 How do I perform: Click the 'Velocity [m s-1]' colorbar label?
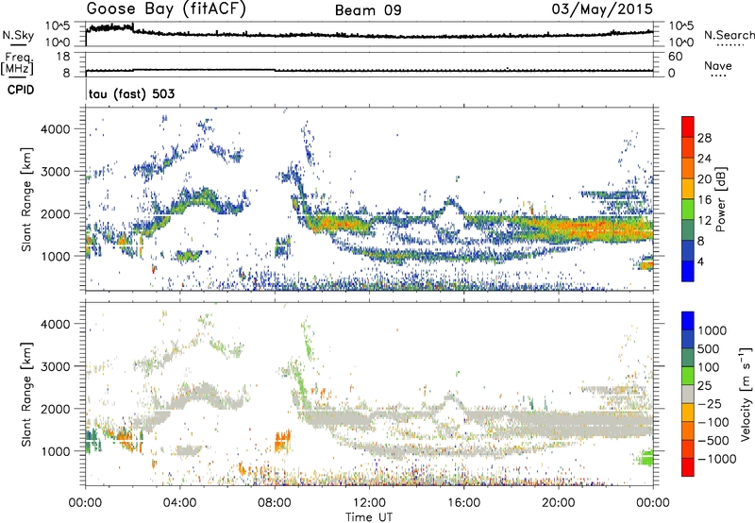746,394
